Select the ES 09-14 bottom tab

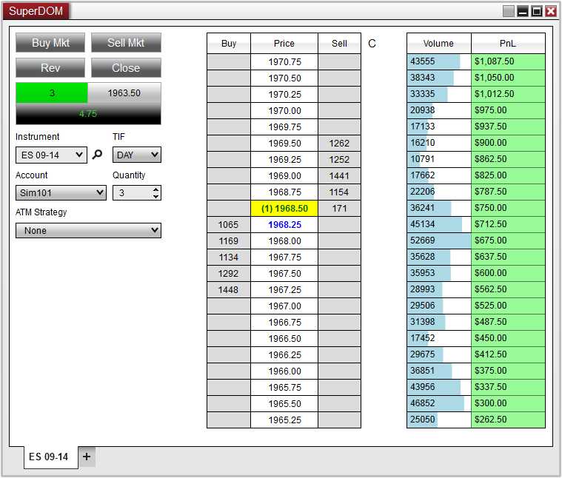(x=49, y=457)
